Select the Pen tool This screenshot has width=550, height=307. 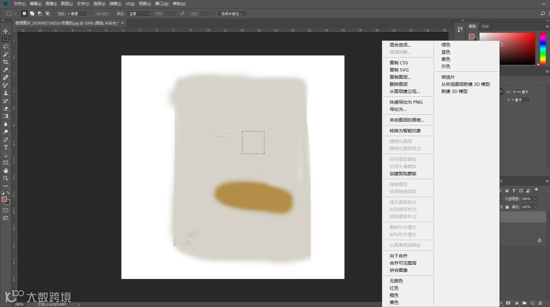click(x=6, y=139)
